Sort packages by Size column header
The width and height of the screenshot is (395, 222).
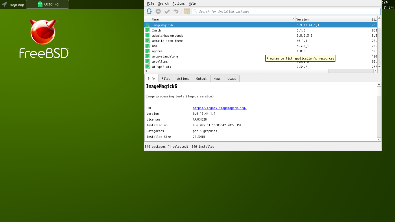374,19
